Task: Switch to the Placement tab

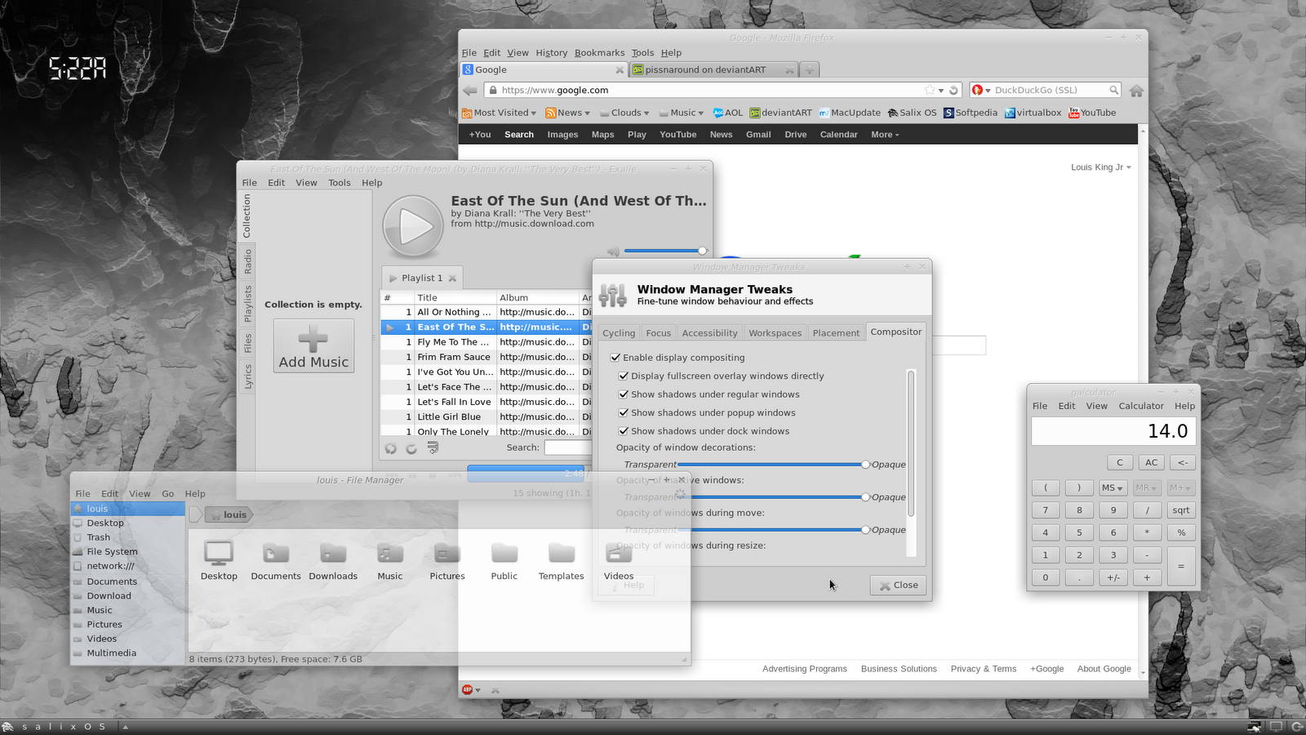Action: click(836, 333)
